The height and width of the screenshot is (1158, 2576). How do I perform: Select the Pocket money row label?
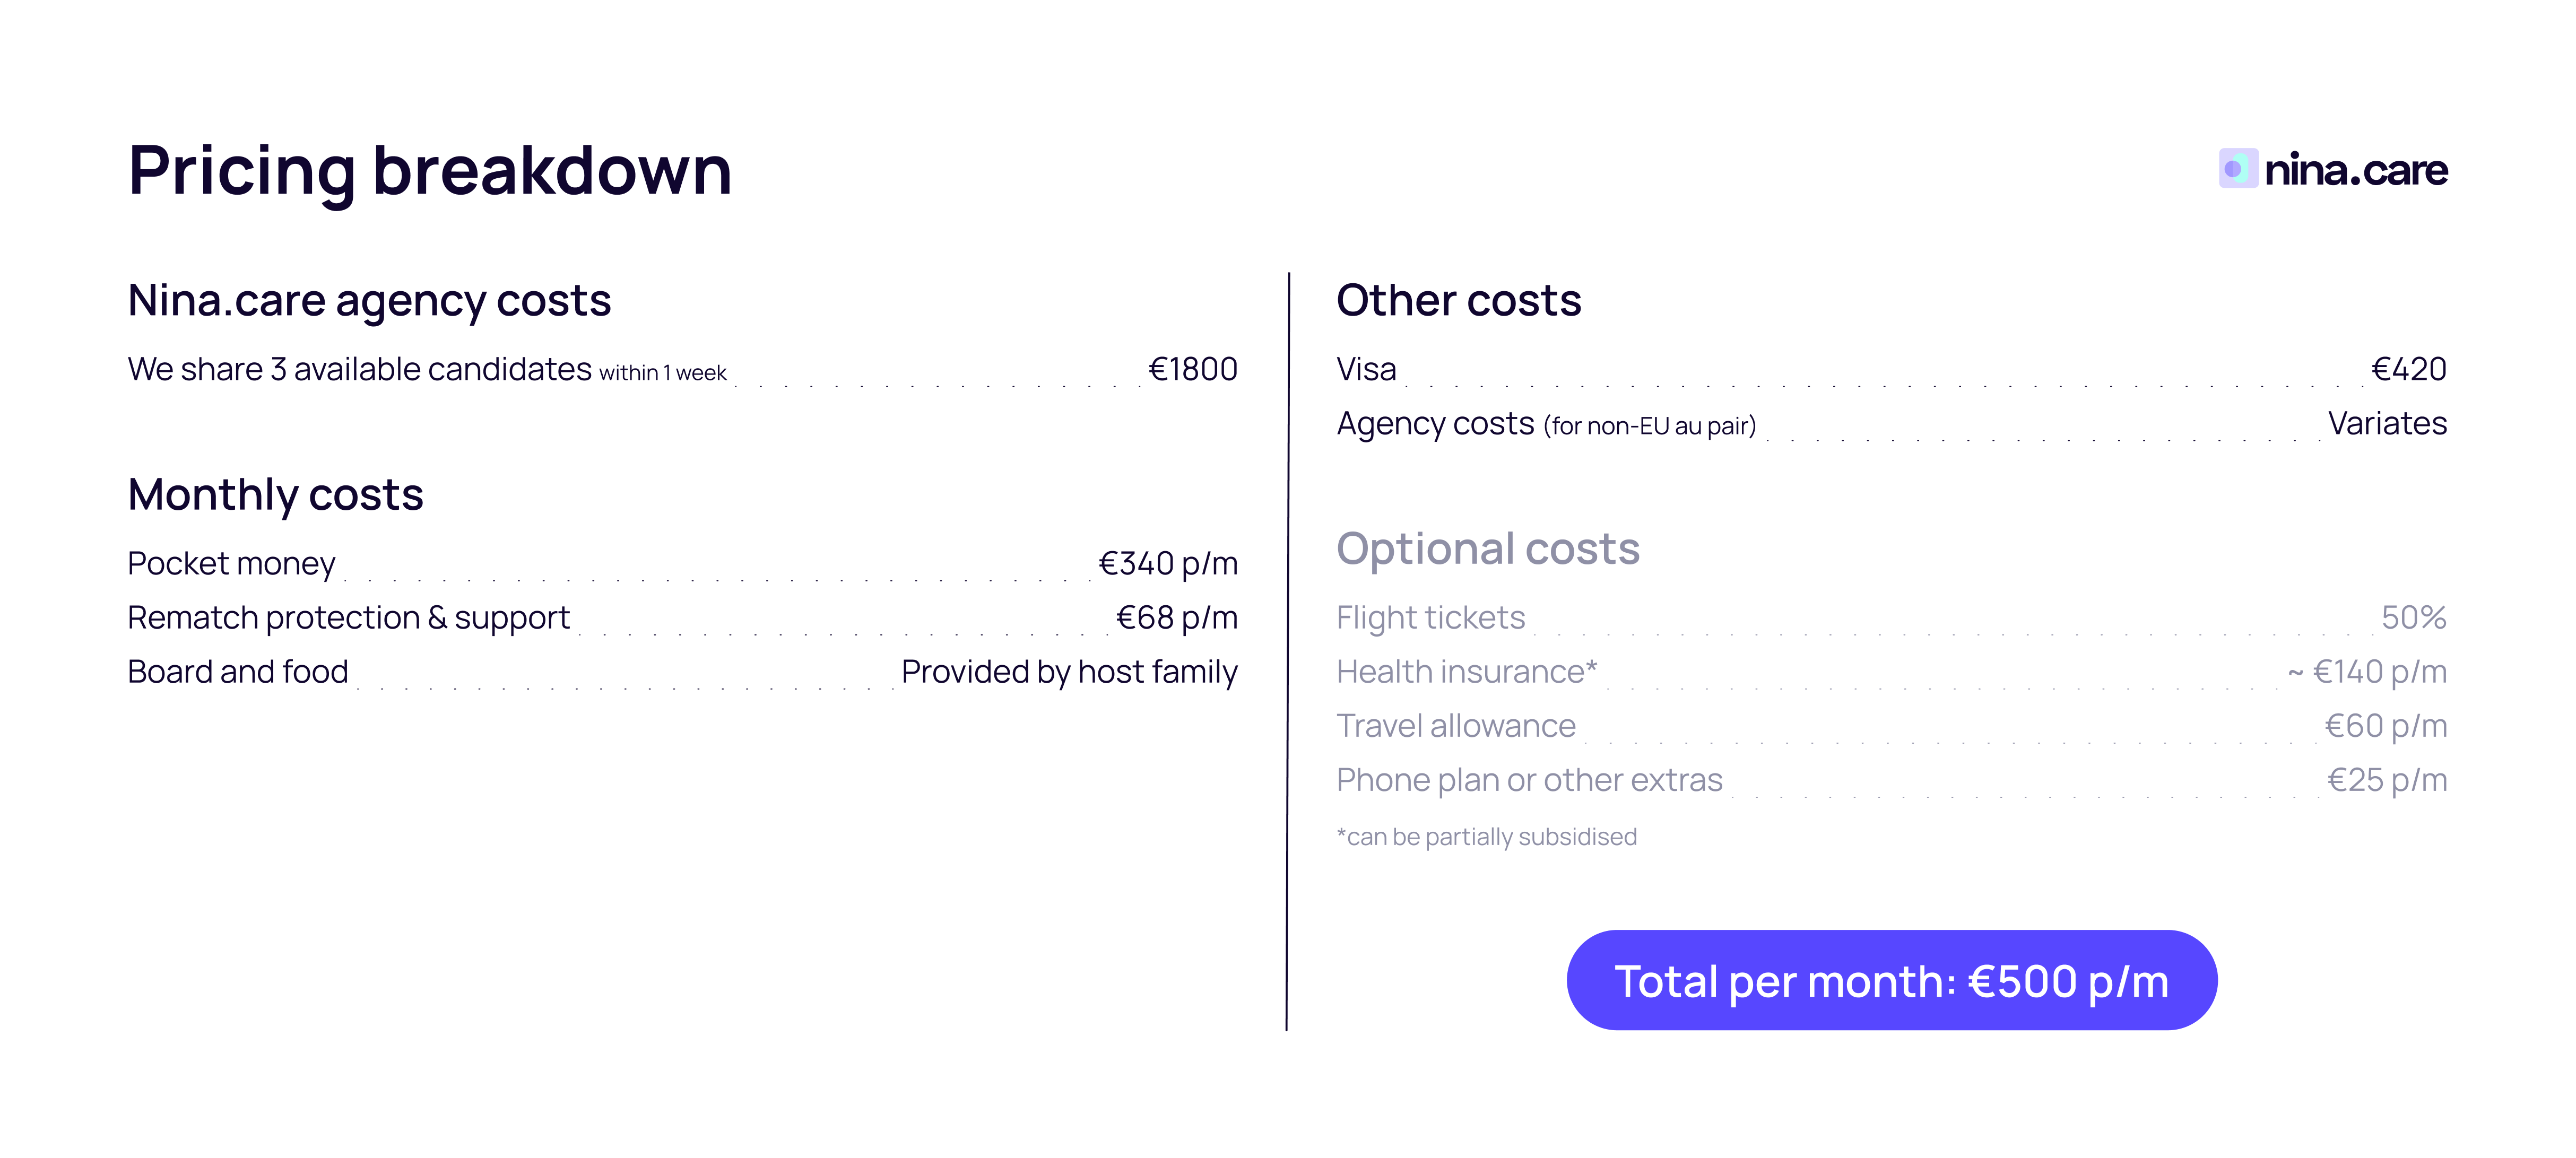(x=231, y=563)
